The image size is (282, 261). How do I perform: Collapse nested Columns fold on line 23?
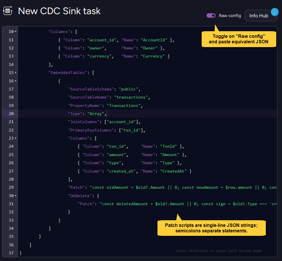tap(16, 138)
